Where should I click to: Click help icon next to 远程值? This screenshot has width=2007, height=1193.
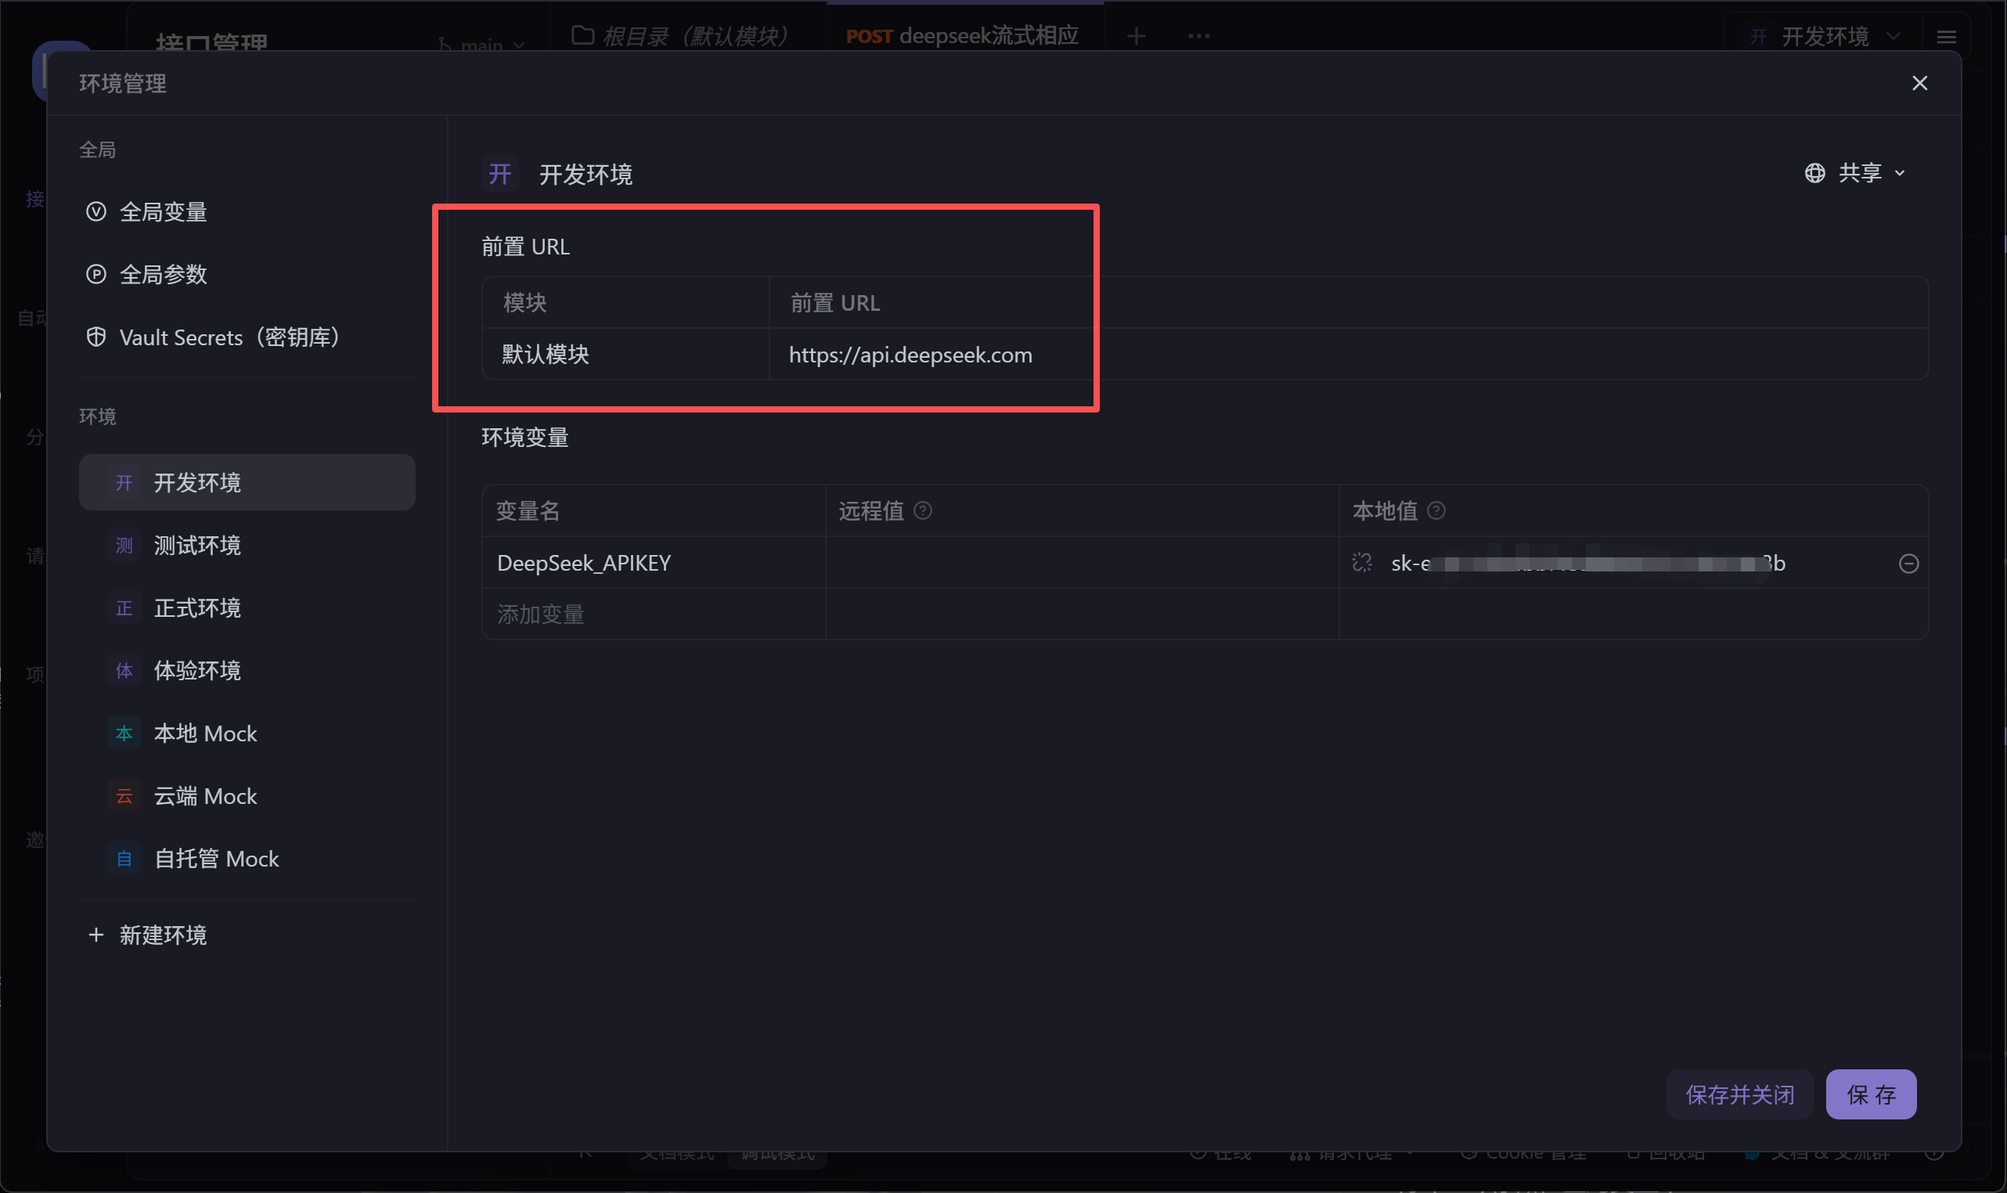click(923, 510)
